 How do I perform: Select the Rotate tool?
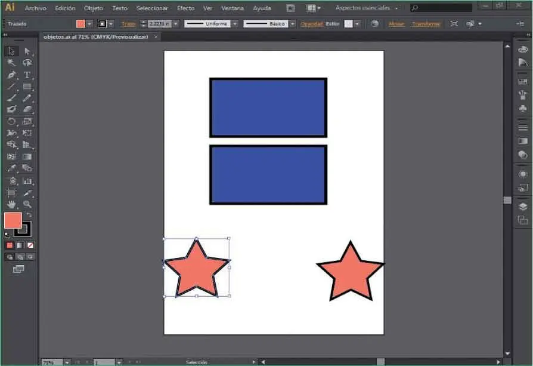tap(11, 122)
